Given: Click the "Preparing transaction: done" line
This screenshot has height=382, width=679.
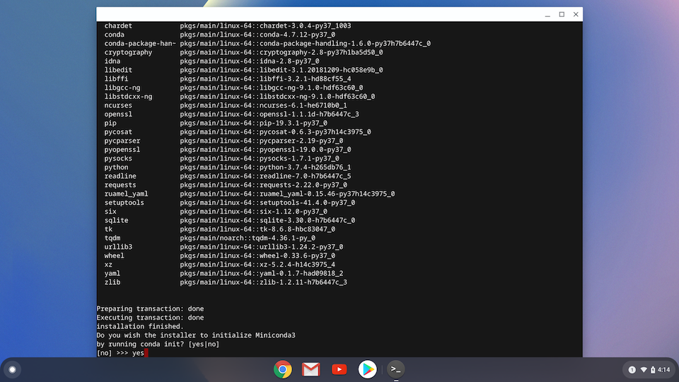Looking at the screenshot, I should click(150, 309).
